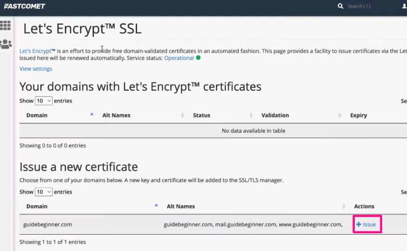Click 'Your domains with Let's Encrypt certificates' heading
Viewport: 407px width, 251px height.
point(141,87)
